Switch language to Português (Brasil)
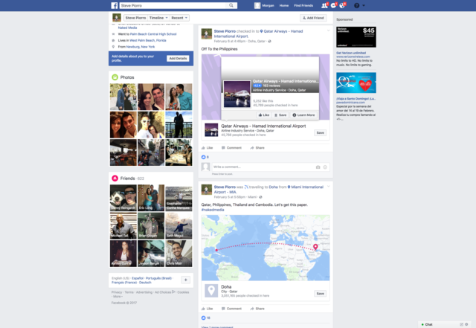 158,278
